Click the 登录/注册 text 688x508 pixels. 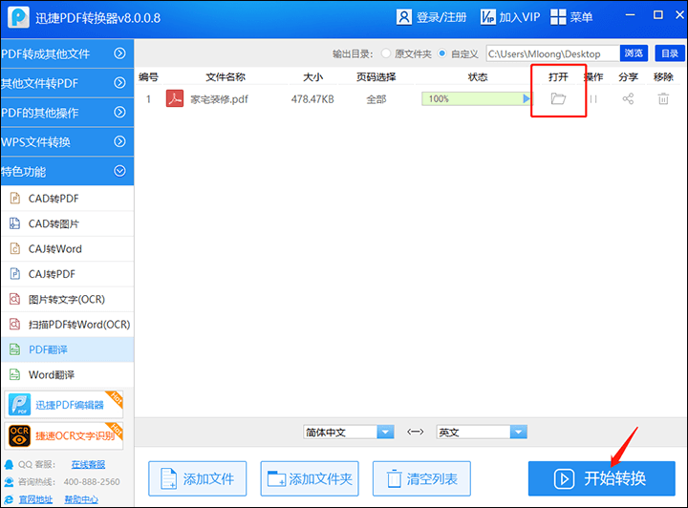point(441,17)
